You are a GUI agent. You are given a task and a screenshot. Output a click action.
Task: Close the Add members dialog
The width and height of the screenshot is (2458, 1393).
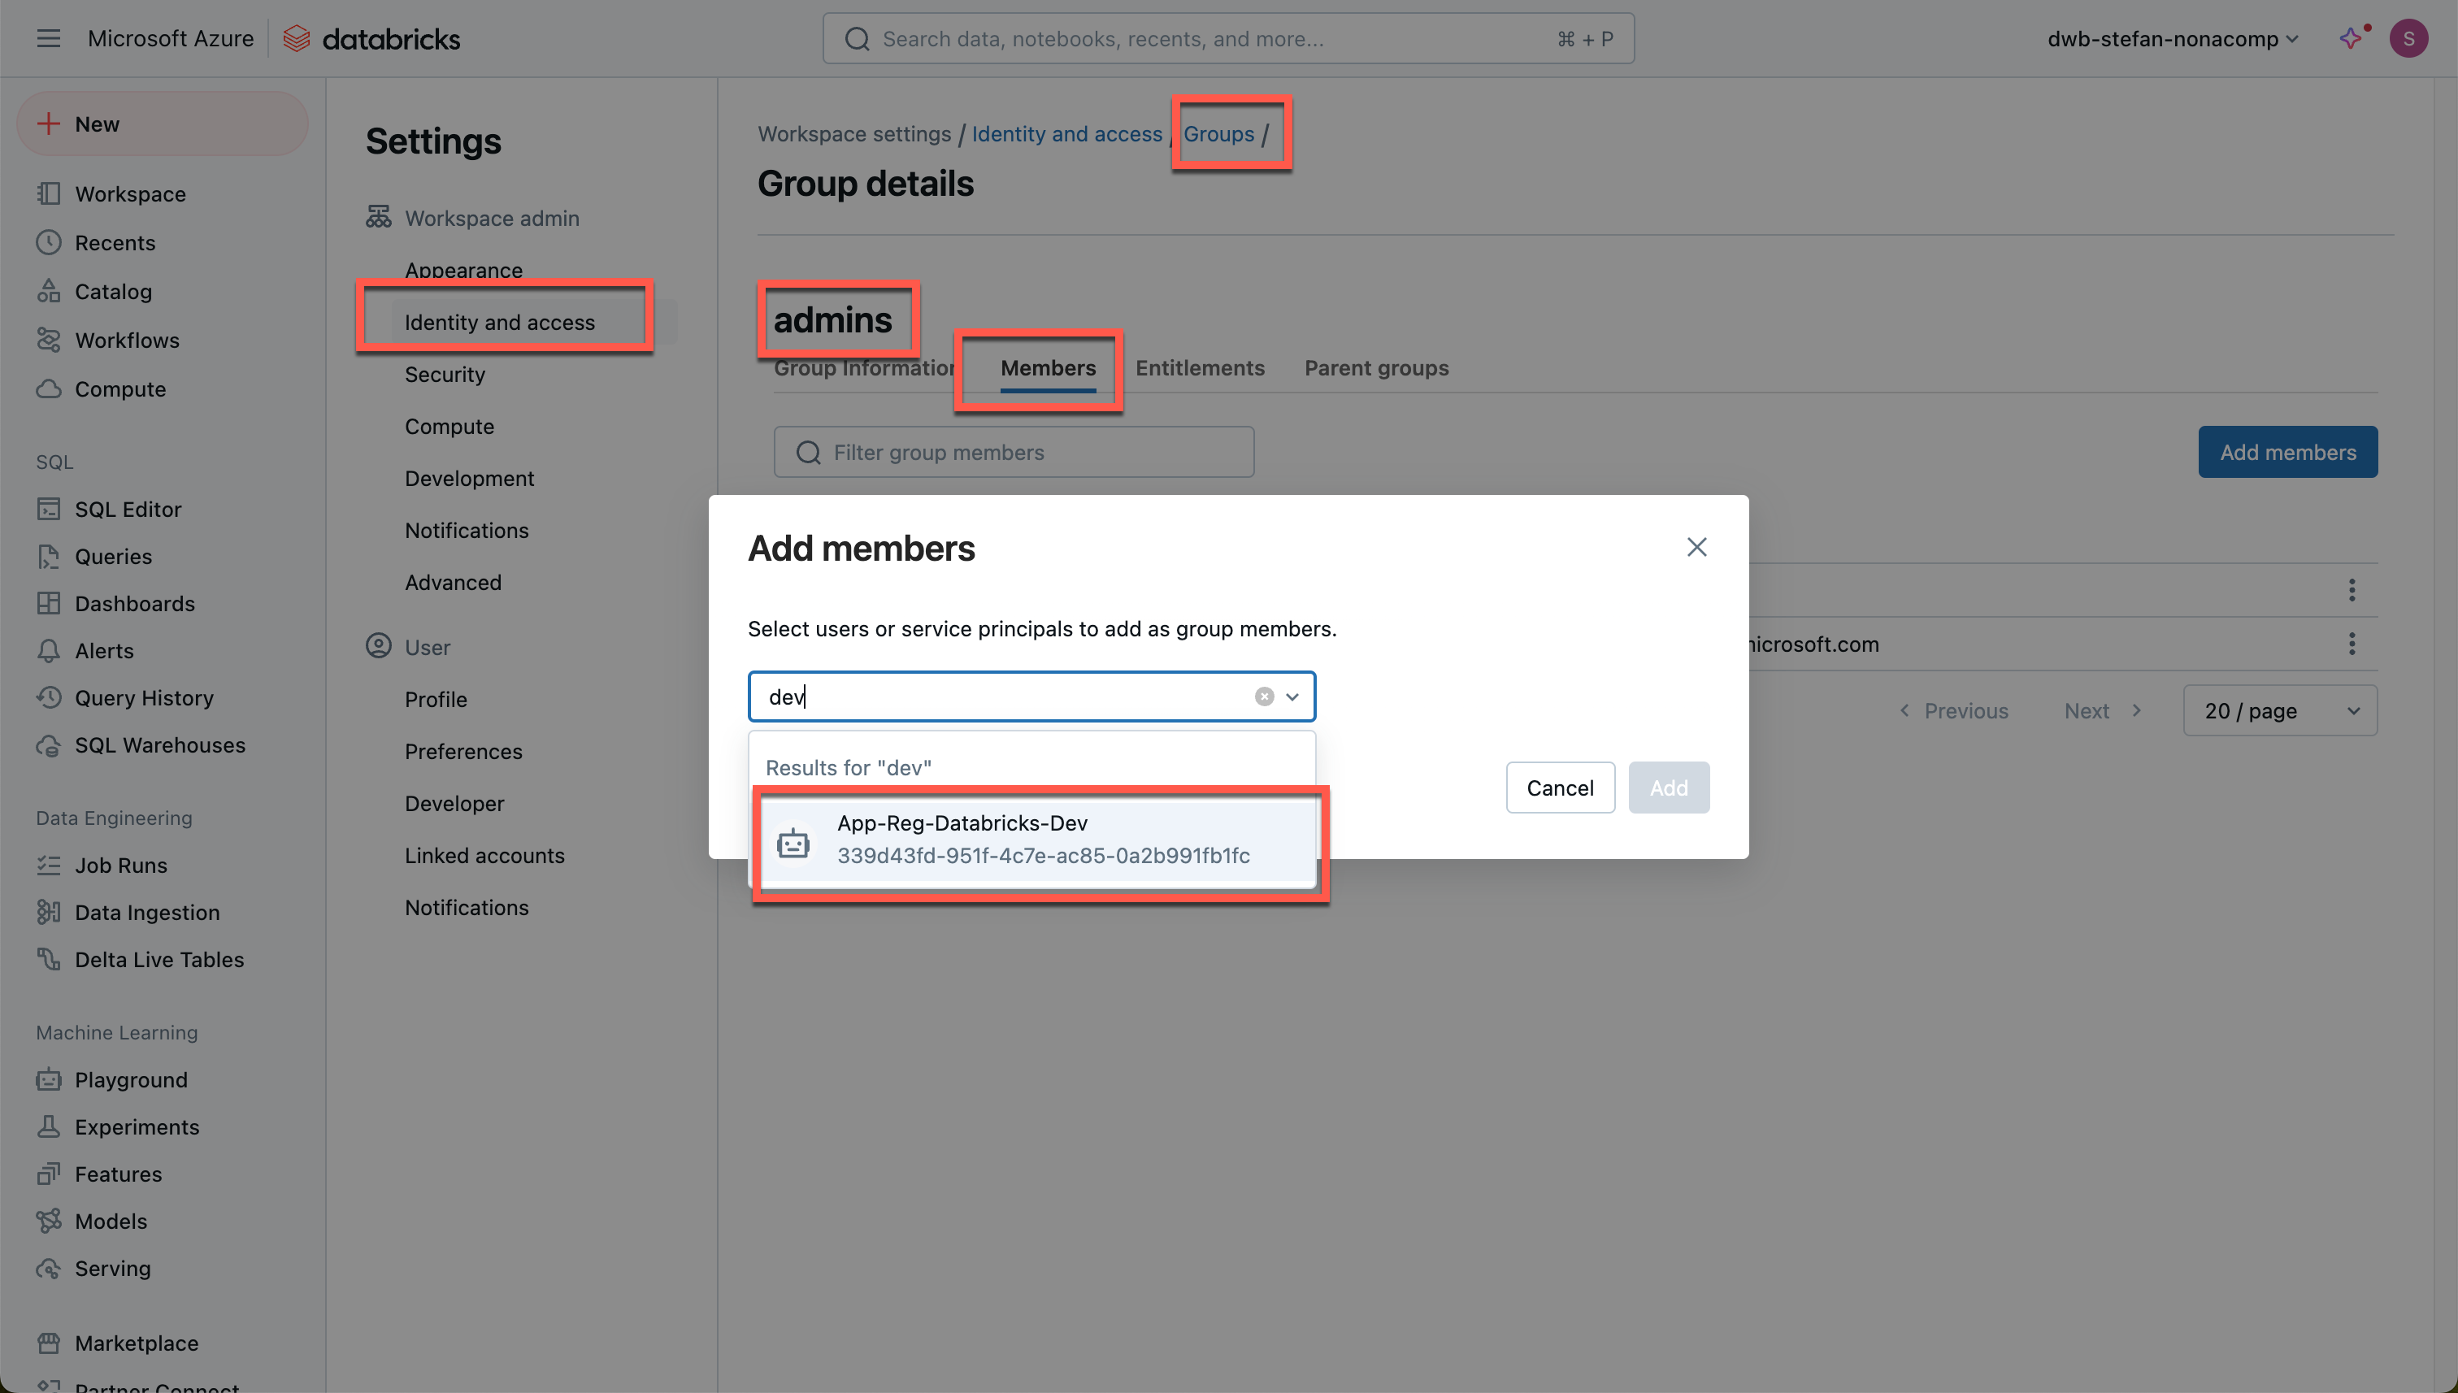click(1696, 547)
